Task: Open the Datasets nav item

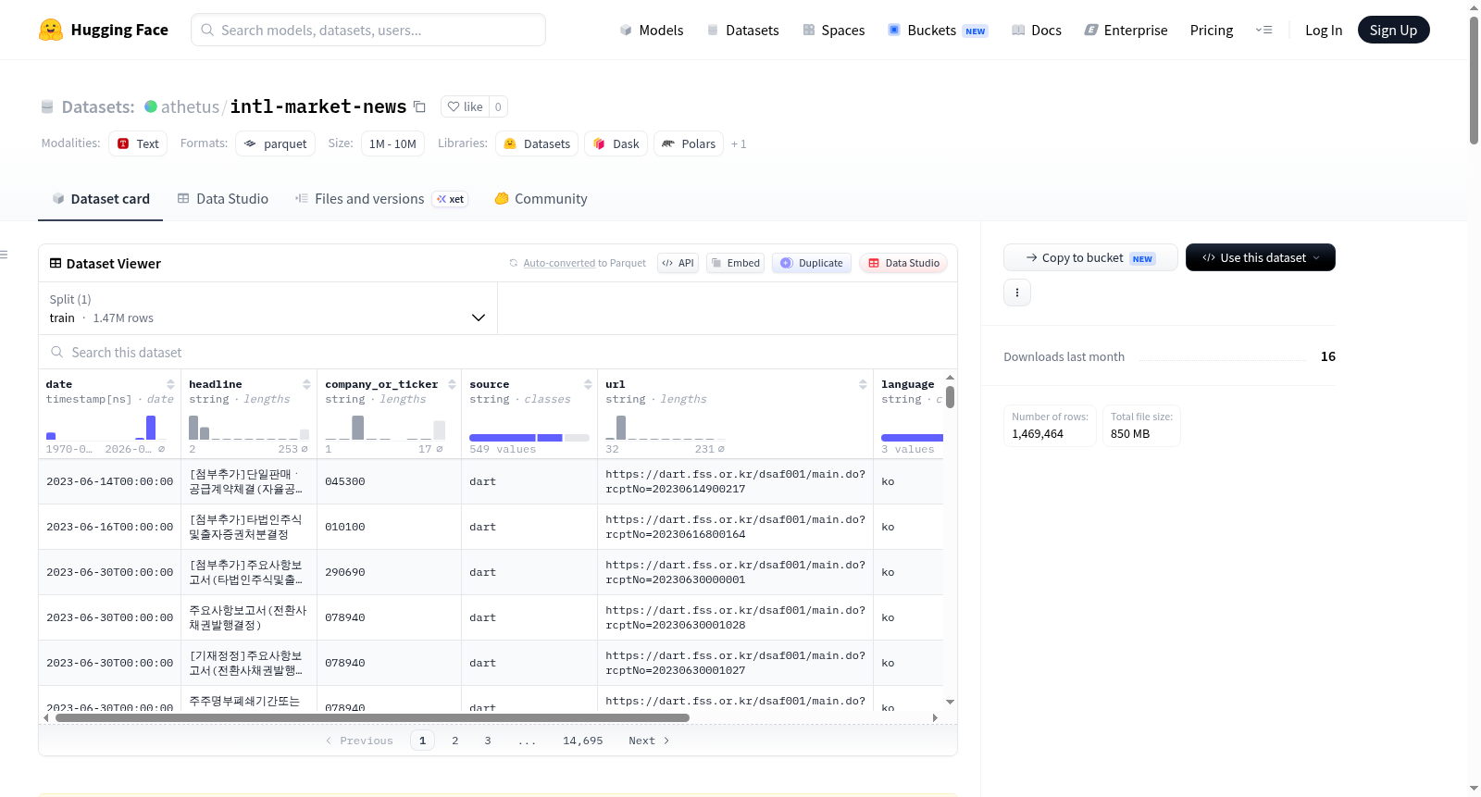Action: point(743,30)
